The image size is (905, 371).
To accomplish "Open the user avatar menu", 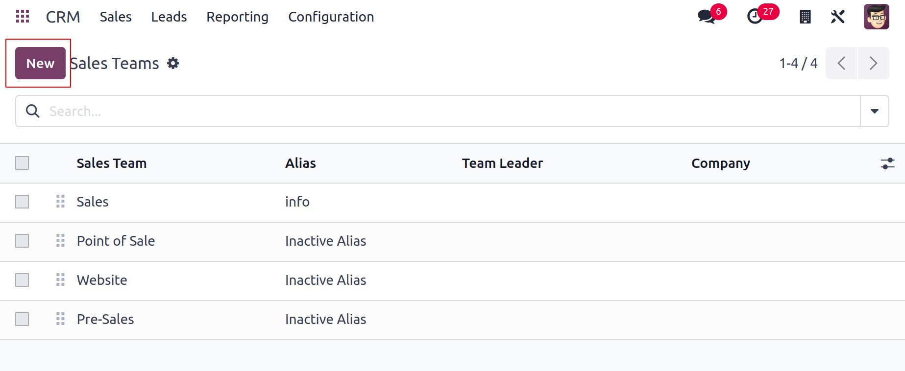I will tap(876, 17).
